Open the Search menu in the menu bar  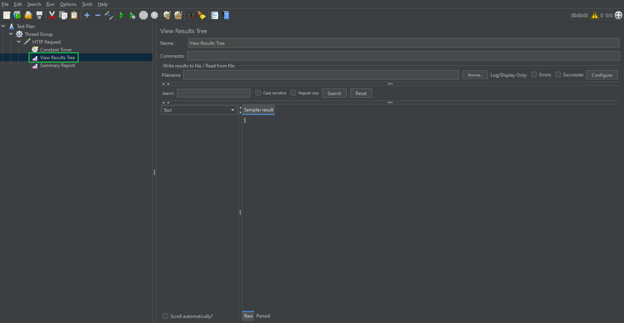[x=34, y=4]
